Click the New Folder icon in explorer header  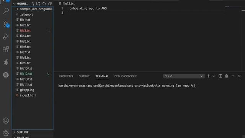[38, 3]
